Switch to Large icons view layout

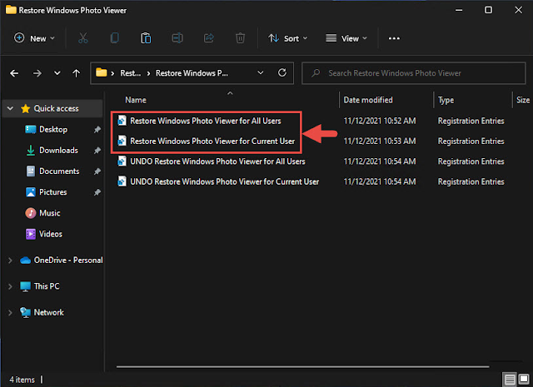[524, 380]
